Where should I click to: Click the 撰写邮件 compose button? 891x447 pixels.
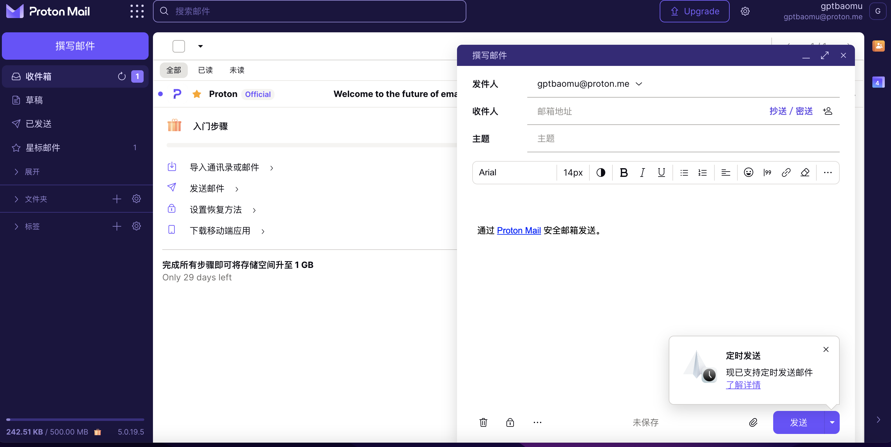point(75,46)
